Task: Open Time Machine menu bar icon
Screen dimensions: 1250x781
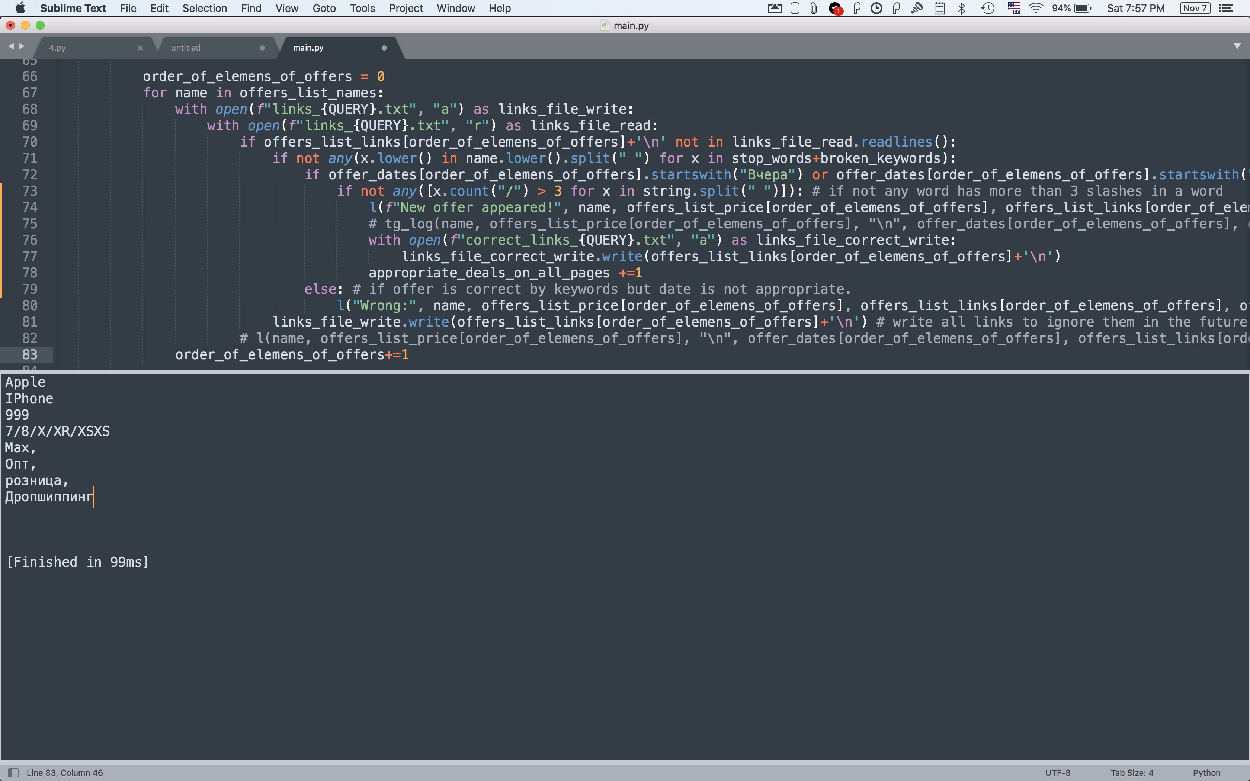Action: 988,8
